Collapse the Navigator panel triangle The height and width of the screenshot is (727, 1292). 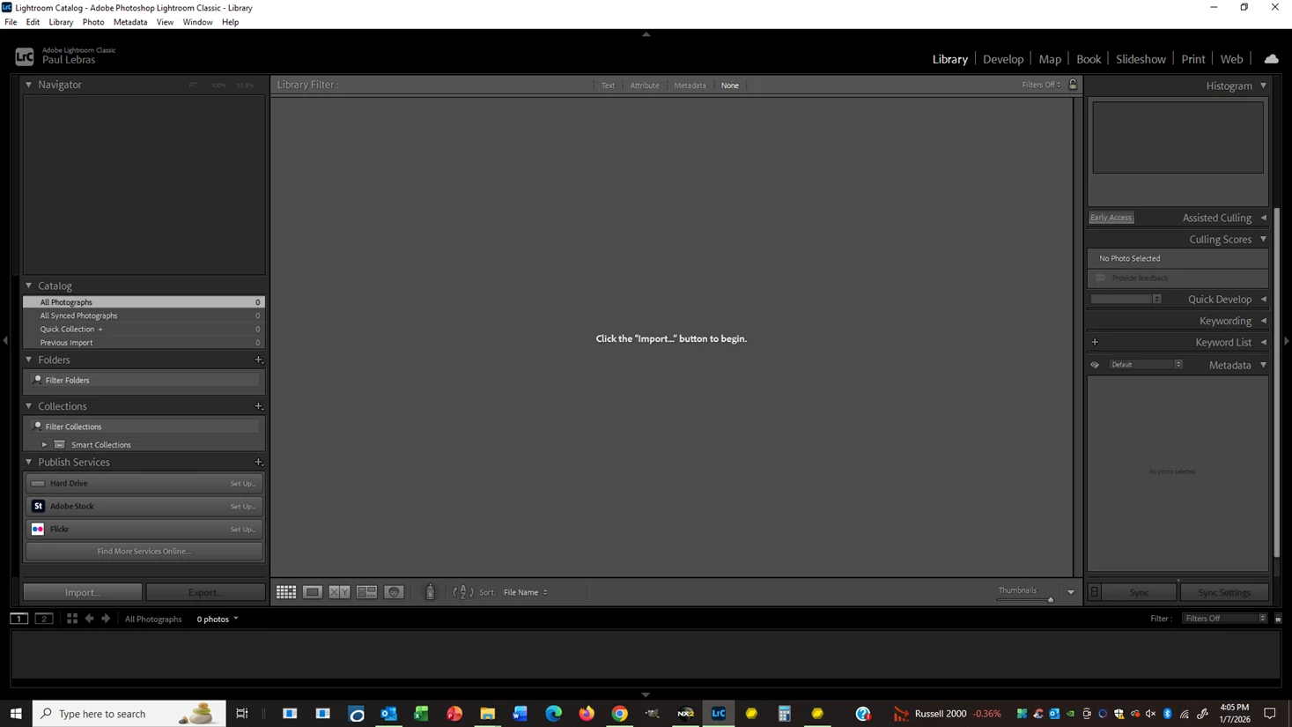(x=28, y=85)
